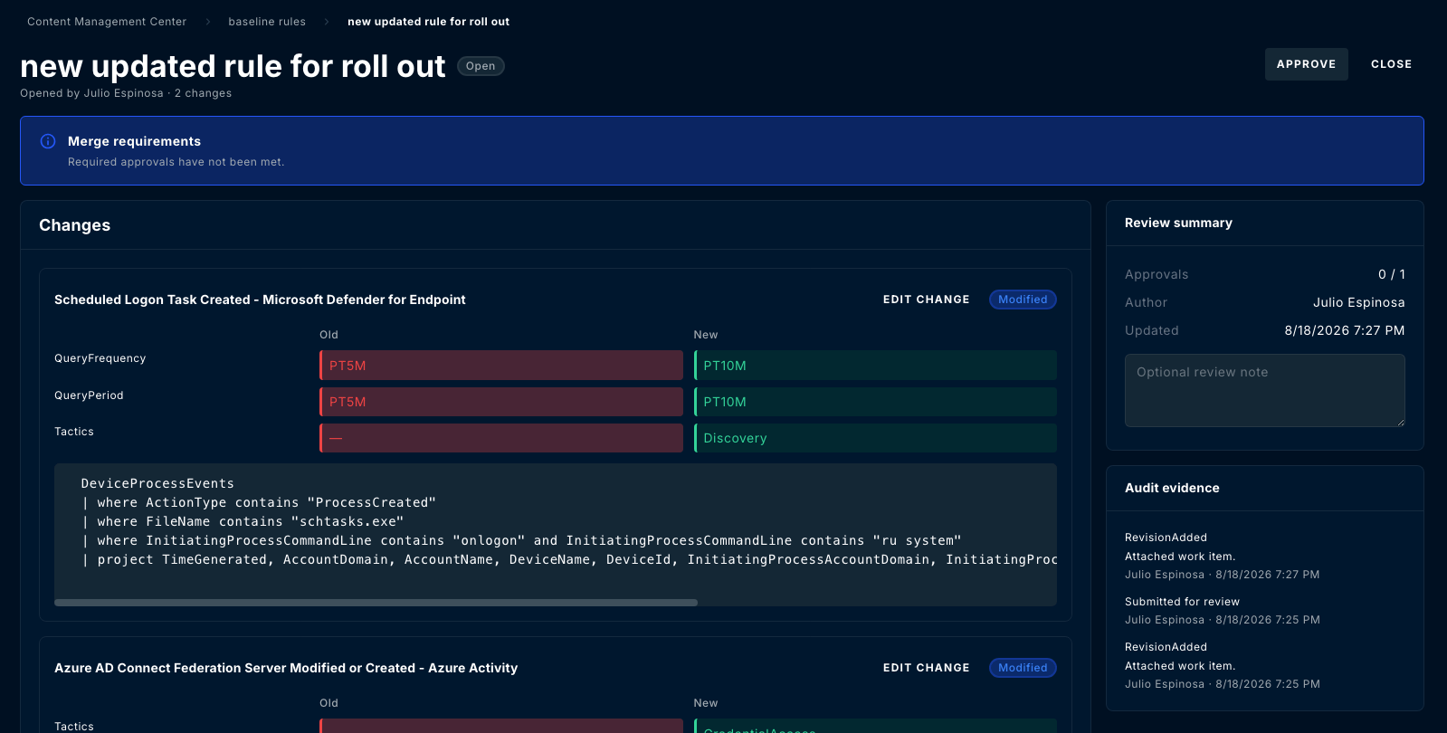Image resolution: width=1447 pixels, height=733 pixels.
Task: Click the Merge requirements info icon
Action: pos(48,141)
